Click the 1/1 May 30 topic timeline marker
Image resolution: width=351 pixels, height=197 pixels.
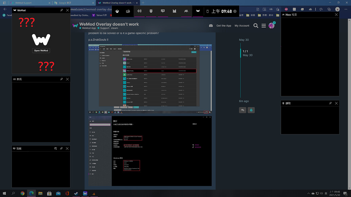(247, 52)
